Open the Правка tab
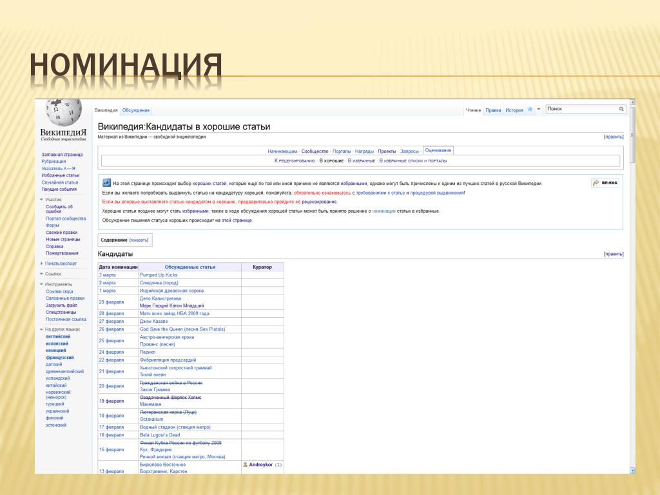The image size is (660, 495). coord(493,110)
